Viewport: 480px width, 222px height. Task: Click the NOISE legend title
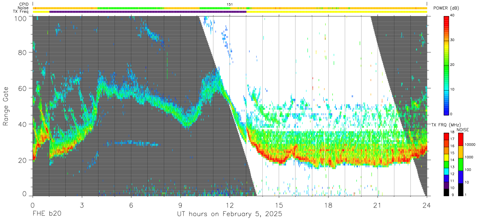tap(462, 130)
